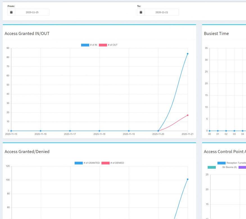Click the "# of GRANTED" legend swatch

[78, 163]
